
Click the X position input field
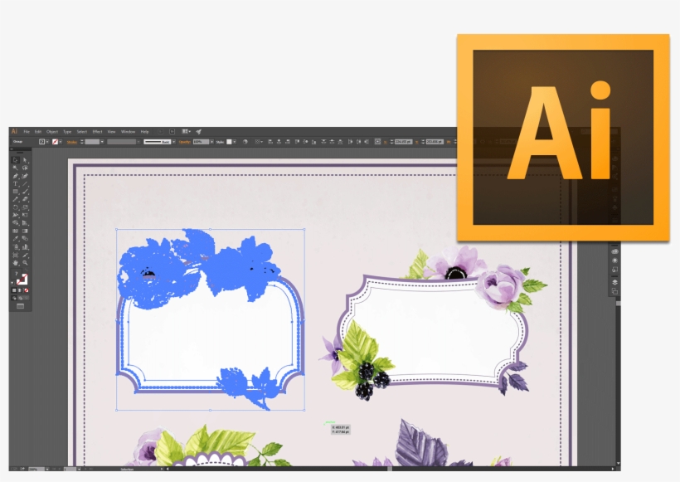(404, 141)
